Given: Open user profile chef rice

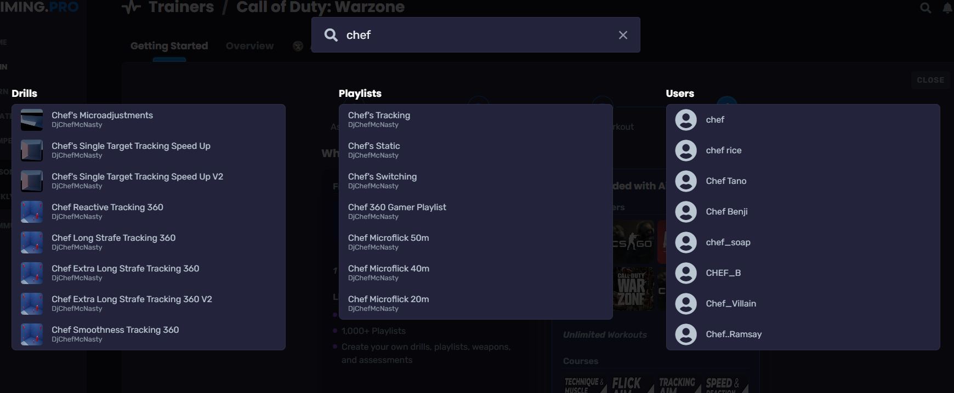Looking at the screenshot, I should [x=723, y=151].
